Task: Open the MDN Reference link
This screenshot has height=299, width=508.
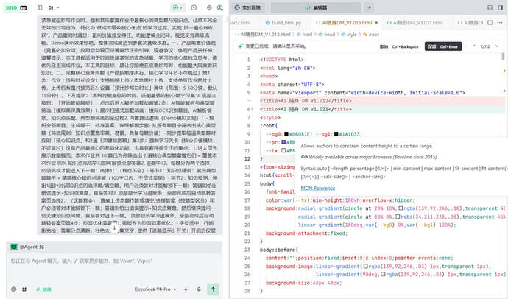Action: [x=317, y=189]
